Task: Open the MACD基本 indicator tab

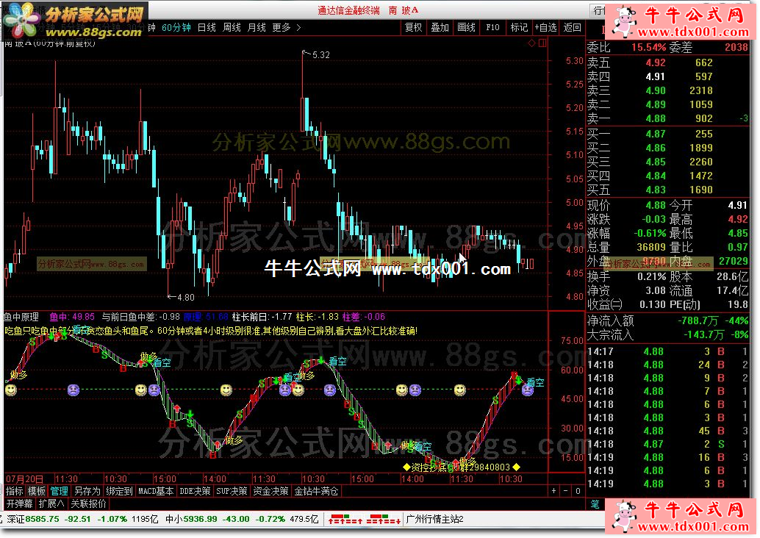Action: click(156, 491)
